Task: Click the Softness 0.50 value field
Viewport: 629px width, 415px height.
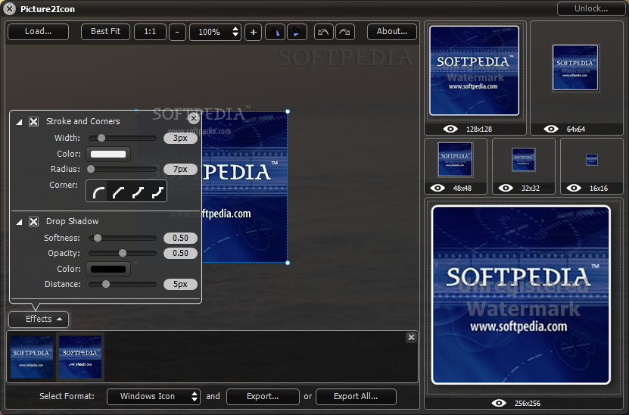Action: click(x=180, y=238)
